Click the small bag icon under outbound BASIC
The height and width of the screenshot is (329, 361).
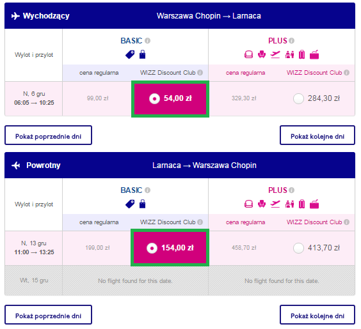click(x=143, y=54)
